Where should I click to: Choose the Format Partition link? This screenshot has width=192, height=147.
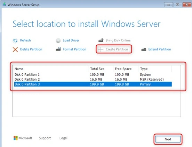click(x=74, y=49)
